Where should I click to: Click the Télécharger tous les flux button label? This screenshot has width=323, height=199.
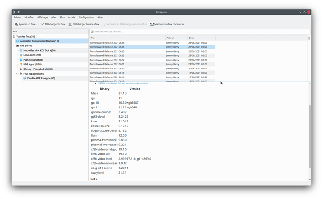86,24
